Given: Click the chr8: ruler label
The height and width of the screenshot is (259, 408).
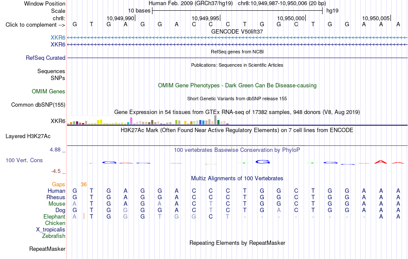Looking at the screenshot, I should [59, 18].
